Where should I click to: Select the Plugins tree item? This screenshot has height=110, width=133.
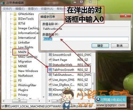point(23,90)
